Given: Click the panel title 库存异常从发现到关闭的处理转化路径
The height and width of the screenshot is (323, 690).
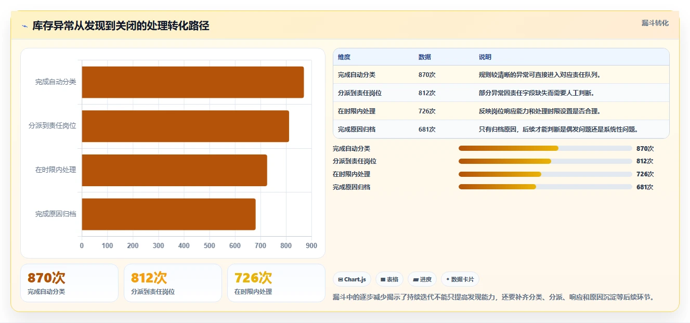Looking at the screenshot, I should (121, 26).
